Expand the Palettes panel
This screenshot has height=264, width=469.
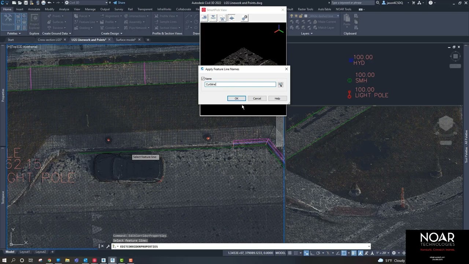point(14,33)
